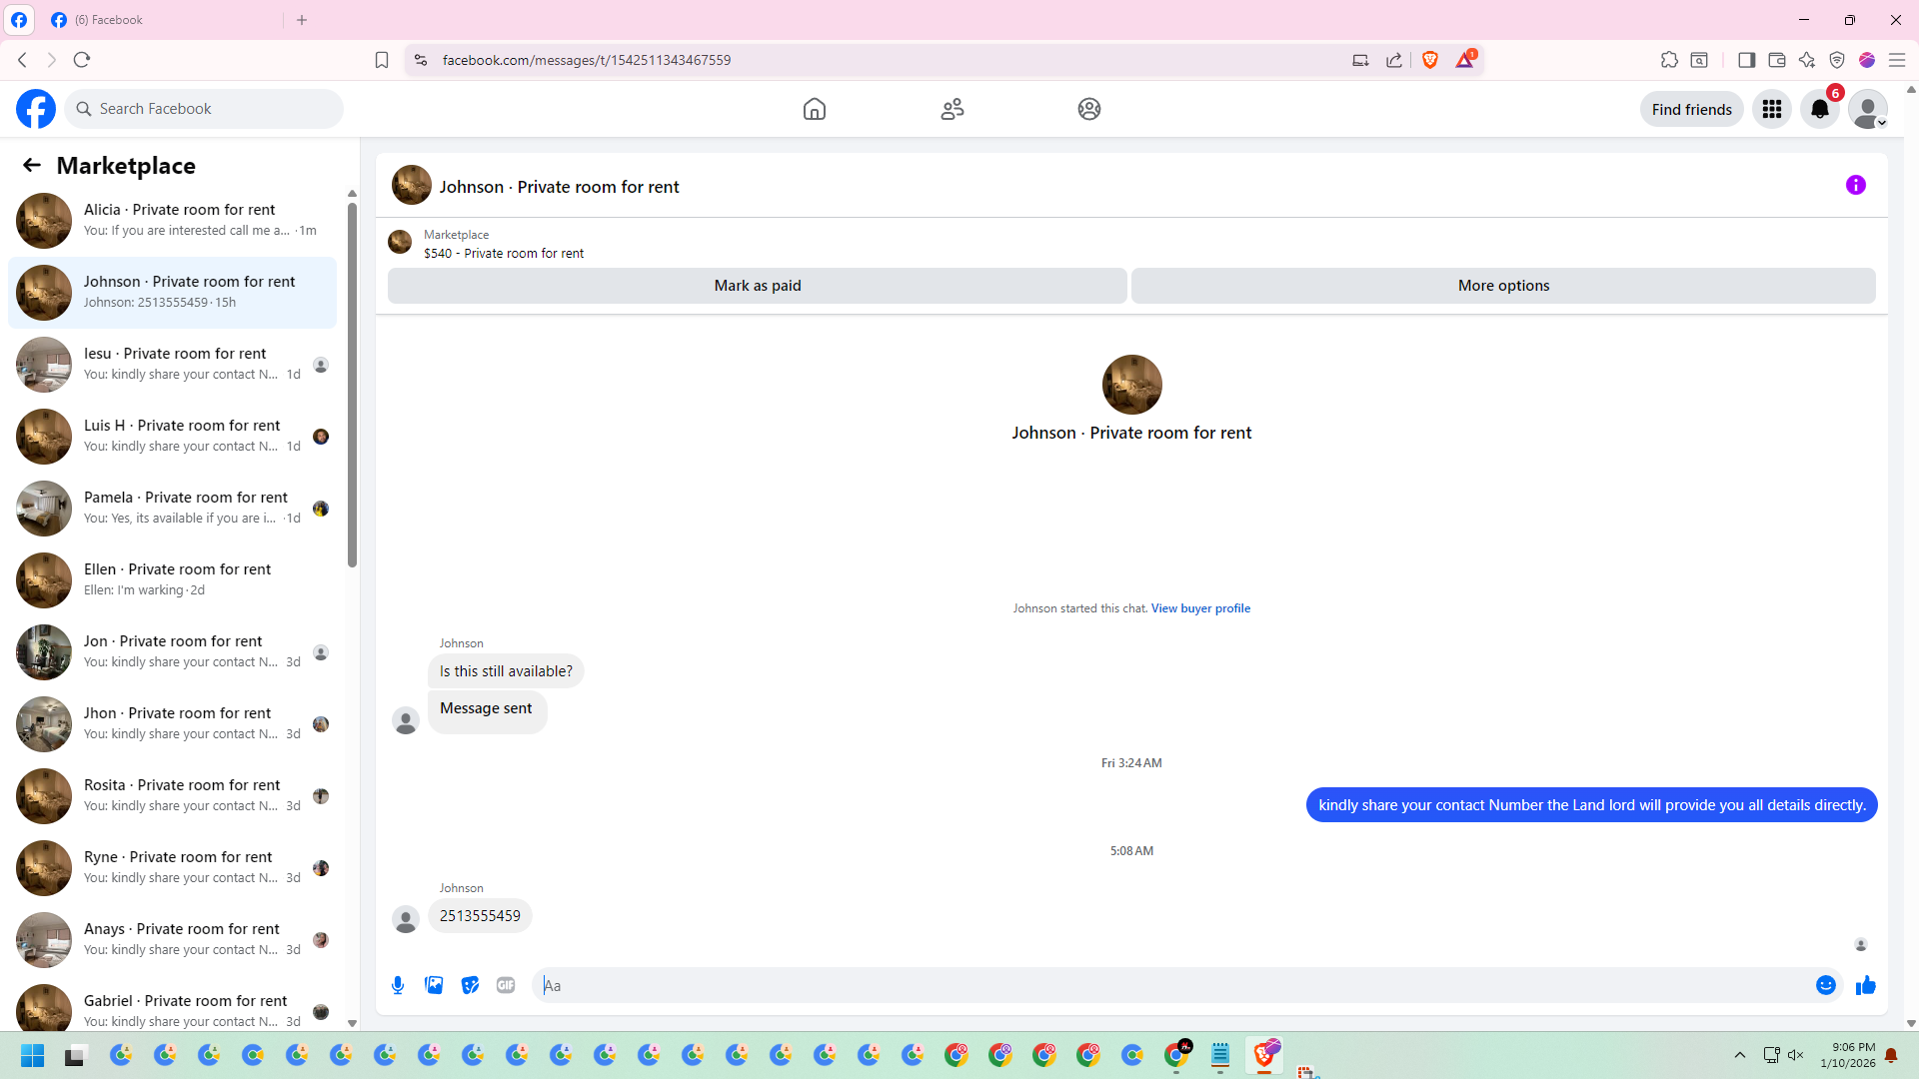Bookmark this page in address bar
This screenshot has height=1079, width=1919.
pos(382,60)
